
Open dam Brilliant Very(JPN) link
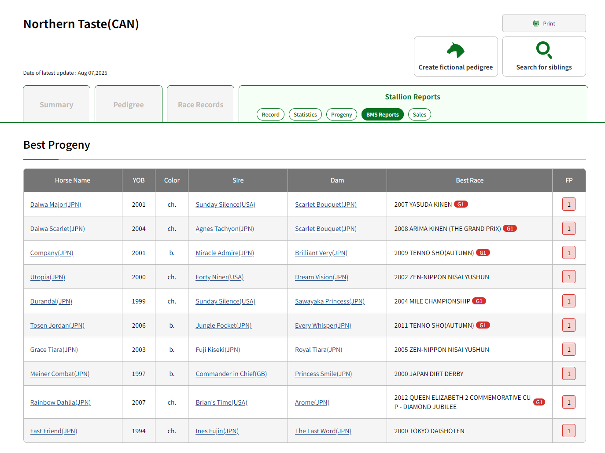[x=321, y=253]
